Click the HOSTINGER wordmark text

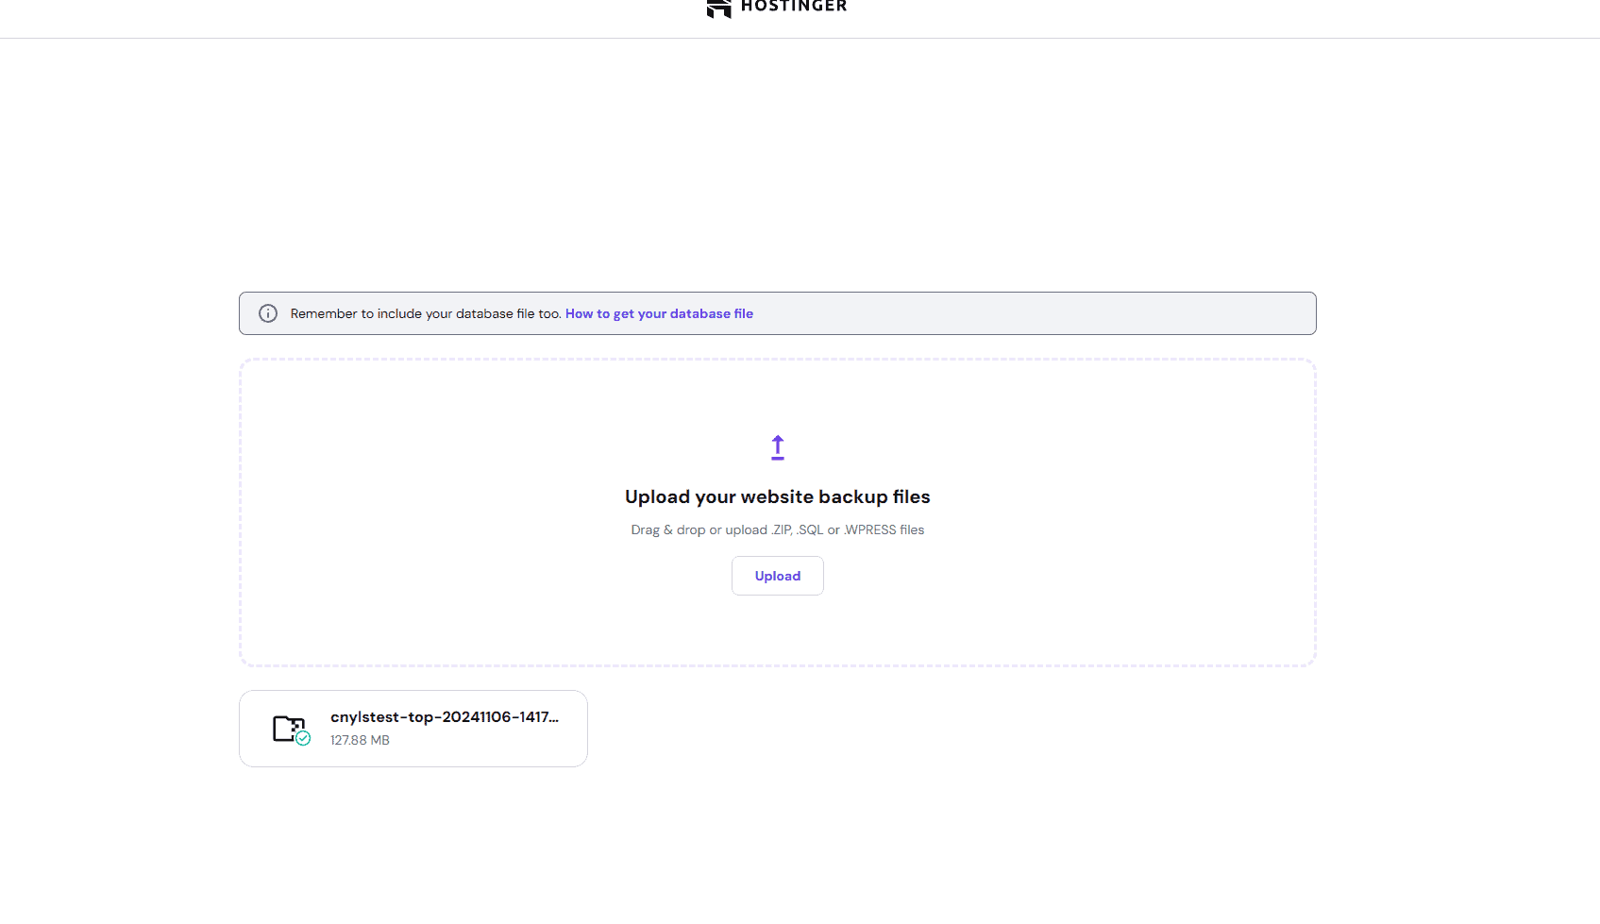794,7
